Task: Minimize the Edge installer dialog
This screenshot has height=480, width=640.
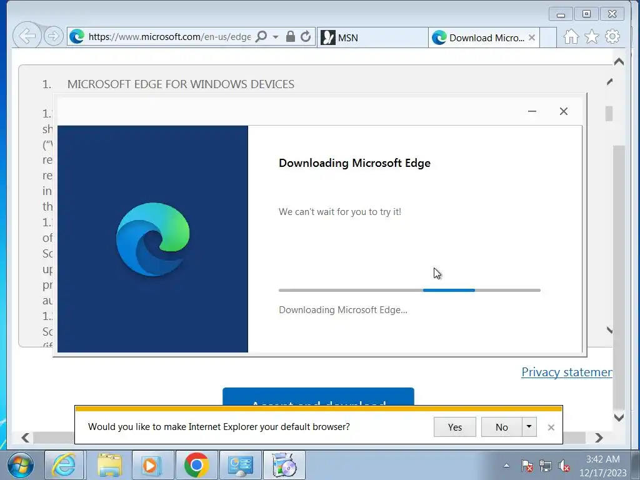Action: (532, 111)
